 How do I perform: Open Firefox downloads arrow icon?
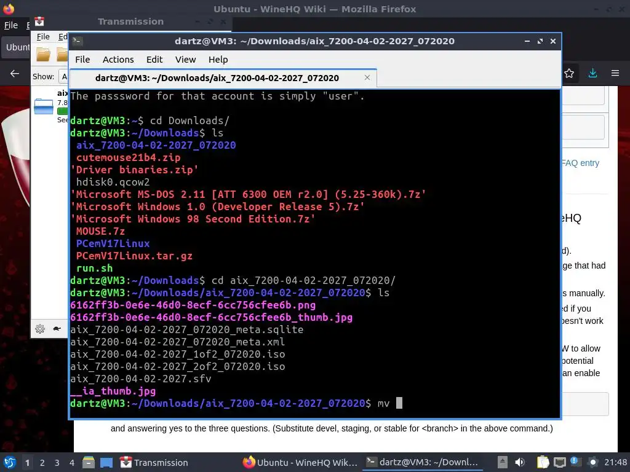coord(592,73)
